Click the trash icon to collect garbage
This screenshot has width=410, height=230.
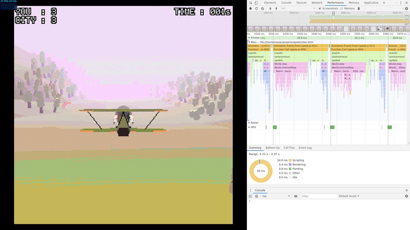(359, 9)
